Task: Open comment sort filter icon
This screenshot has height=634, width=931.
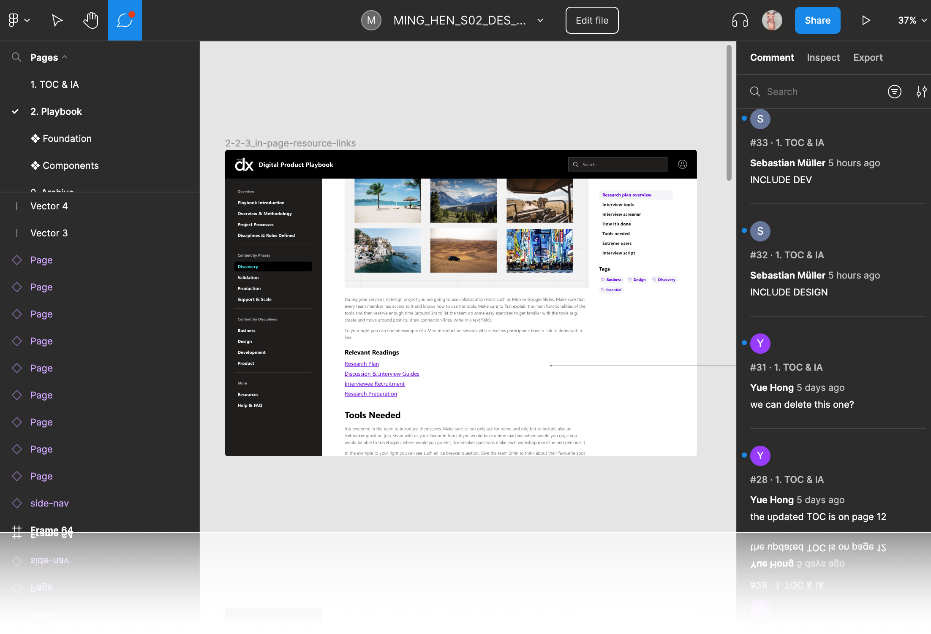Action: (x=894, y=92)
